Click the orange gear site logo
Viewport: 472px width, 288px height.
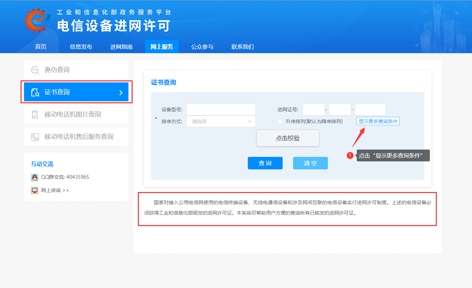pyautogui.click(x=36, y=20)
